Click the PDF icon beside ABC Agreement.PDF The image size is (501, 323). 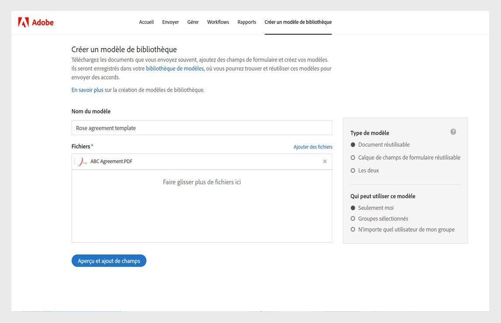pos(81,161)
